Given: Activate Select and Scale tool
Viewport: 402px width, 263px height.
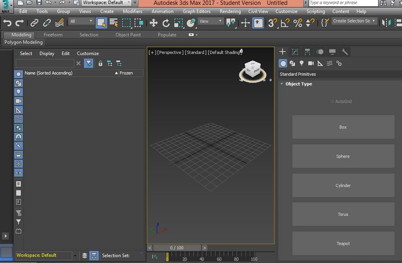Looking at the screenshot, I should [178, 23].
